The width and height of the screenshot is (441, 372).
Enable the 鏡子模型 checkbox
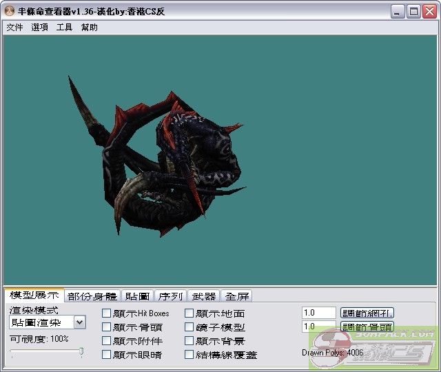[189, 327]
